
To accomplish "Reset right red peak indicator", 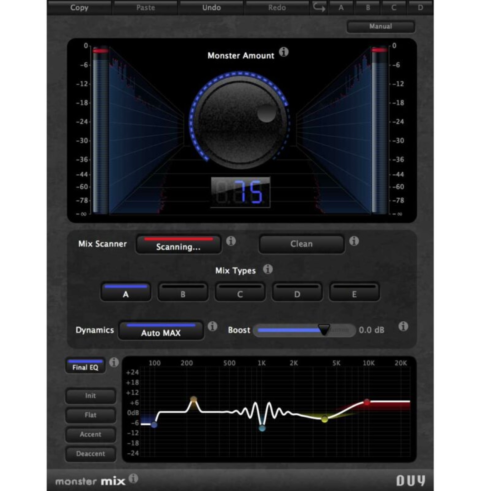I will (x=380, y=50).
